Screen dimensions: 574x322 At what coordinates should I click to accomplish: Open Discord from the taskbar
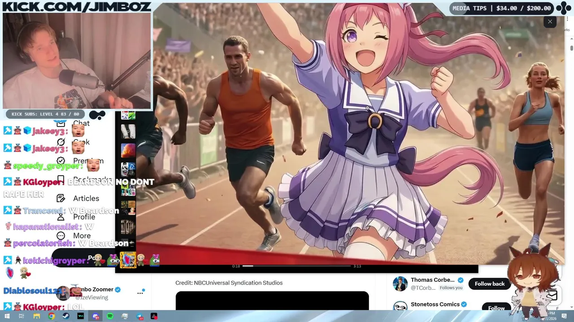click(x=96, y=316)
